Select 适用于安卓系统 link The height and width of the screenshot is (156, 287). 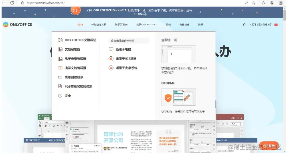click(127, 68)
